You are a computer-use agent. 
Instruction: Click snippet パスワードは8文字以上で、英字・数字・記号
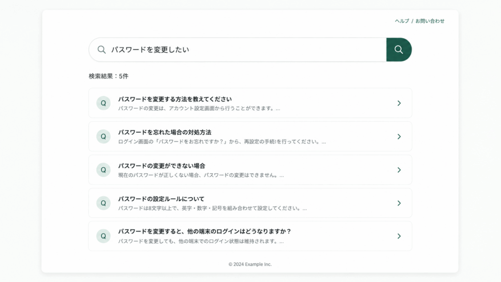(212, 208)
